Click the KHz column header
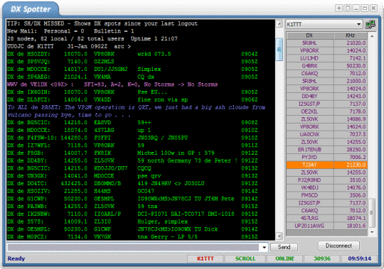The image size is (384, 269). click(x=350, y=35)
